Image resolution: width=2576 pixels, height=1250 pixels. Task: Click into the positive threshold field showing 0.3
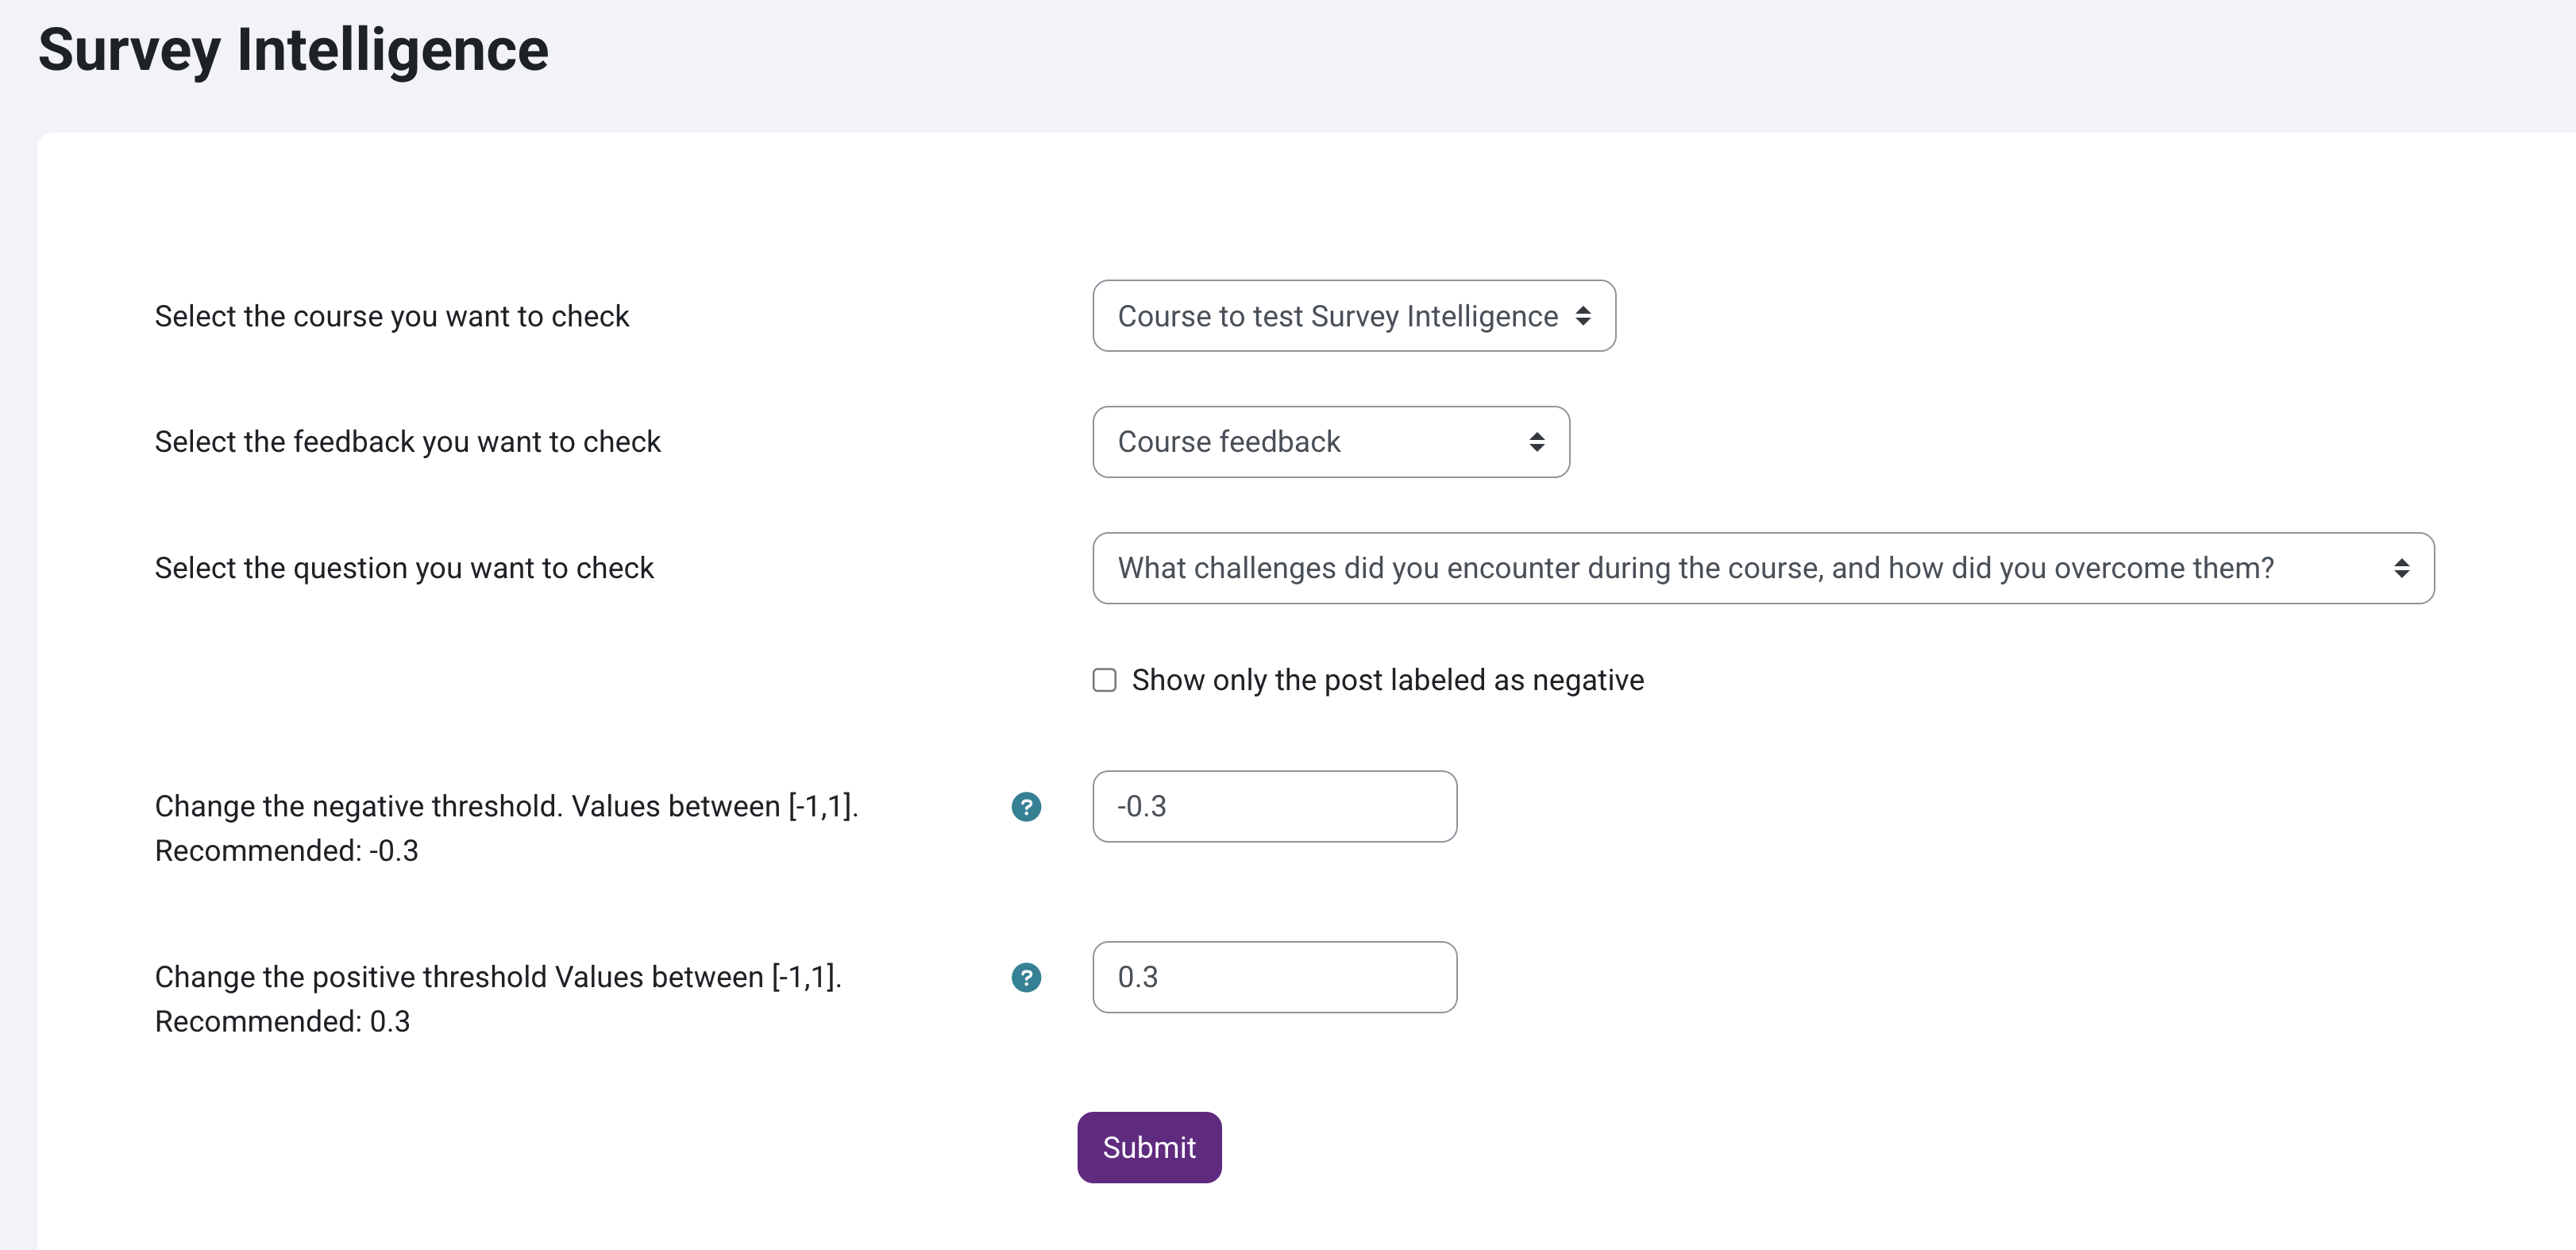(x=1274, y=977)
